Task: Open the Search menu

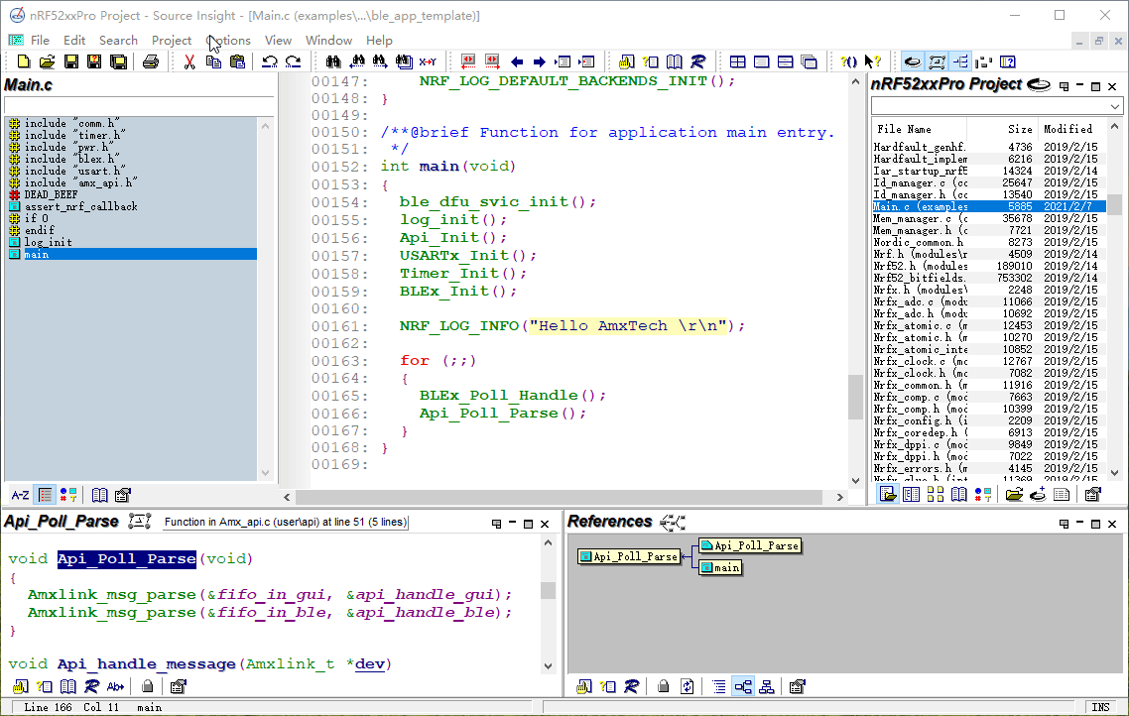Action: point(118,41)
